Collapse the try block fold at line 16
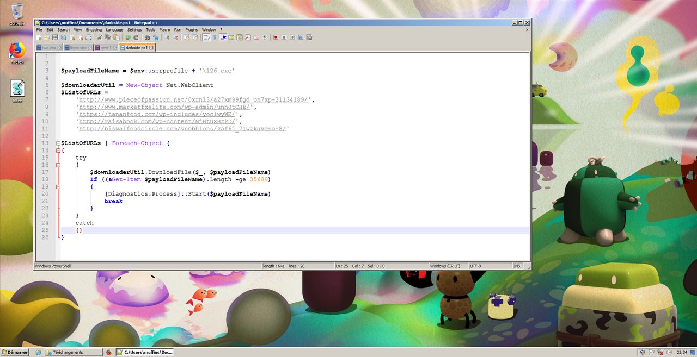The width and height of the screenshot is (697, 357). 58,165
